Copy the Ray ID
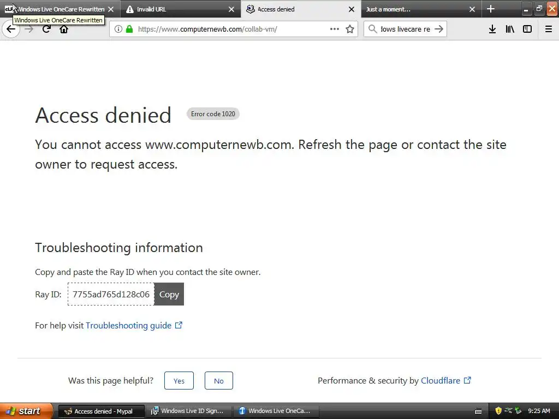The image size is (559, 419). pos(169,294)
